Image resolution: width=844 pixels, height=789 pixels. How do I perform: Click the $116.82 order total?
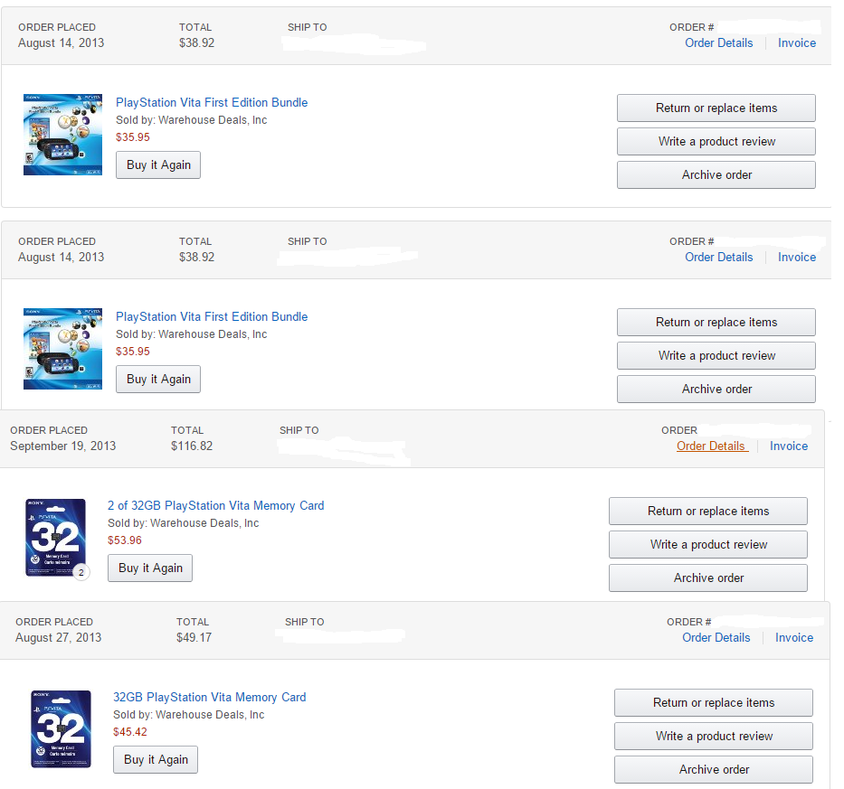tap(192, 446)
